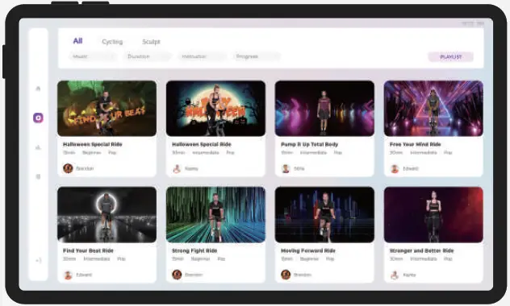Viewport: 510px width, 306px height.
Task: Open the Moving Forward Ride thumbnail
Action: coord(324,214)
